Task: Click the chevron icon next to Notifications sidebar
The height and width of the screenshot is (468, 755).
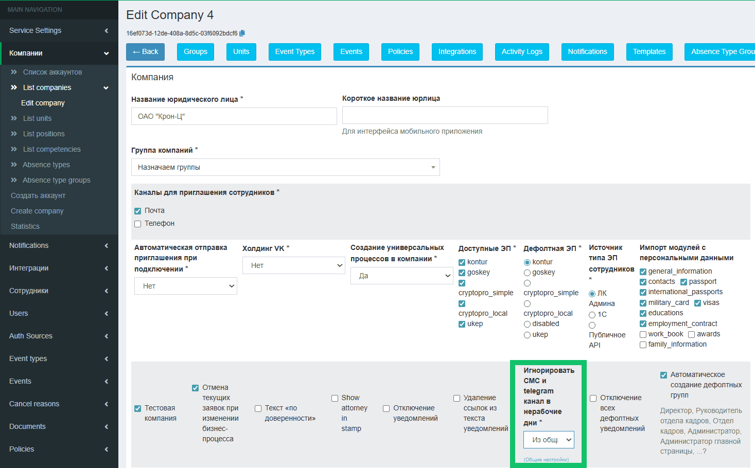Action: [107, 245]
